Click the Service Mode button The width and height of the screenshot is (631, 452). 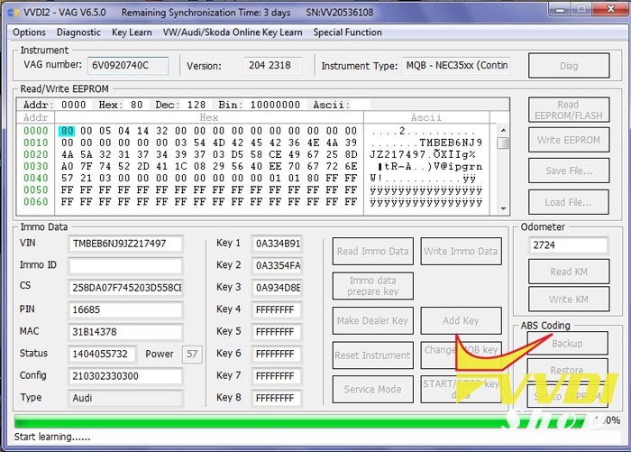[372, 389]
